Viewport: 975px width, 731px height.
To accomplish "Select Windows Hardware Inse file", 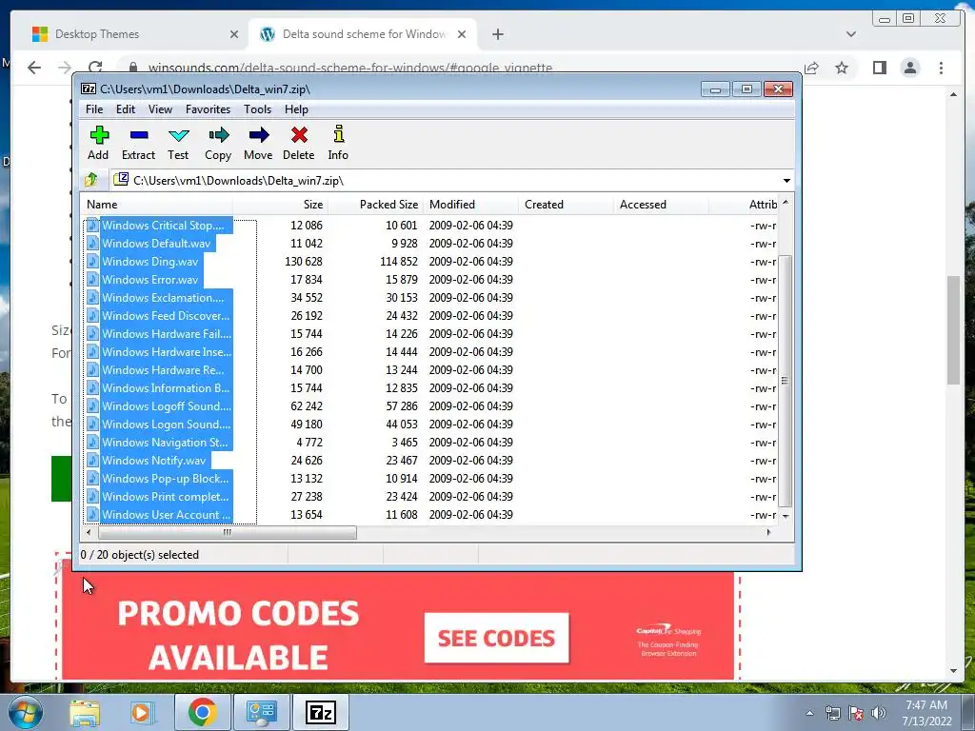I will click(159, 351).
